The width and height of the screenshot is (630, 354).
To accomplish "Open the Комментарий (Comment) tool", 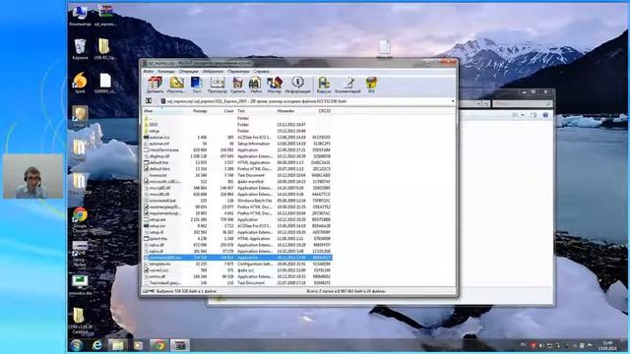I will tap(347, 86).
